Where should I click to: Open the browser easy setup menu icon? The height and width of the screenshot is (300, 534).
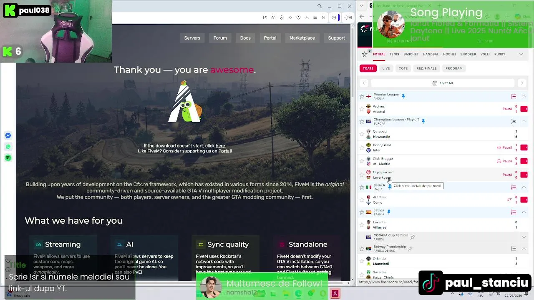click(x=315, y=17)
